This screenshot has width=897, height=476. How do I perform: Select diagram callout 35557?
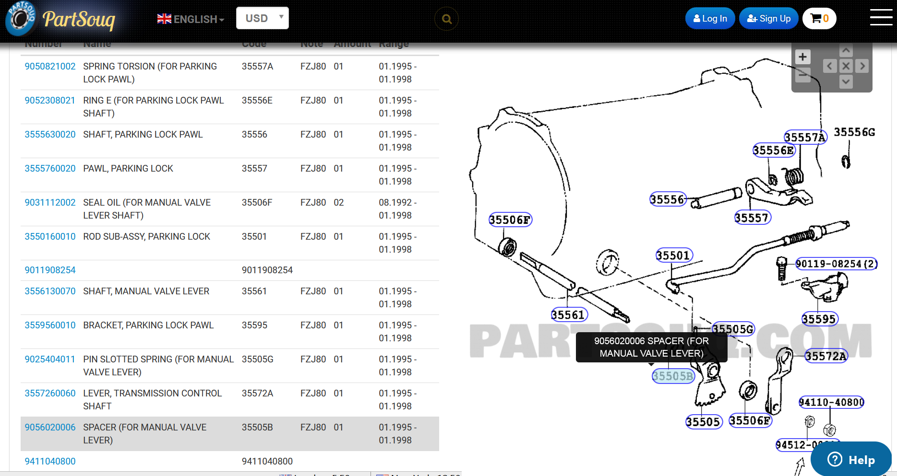752,218
